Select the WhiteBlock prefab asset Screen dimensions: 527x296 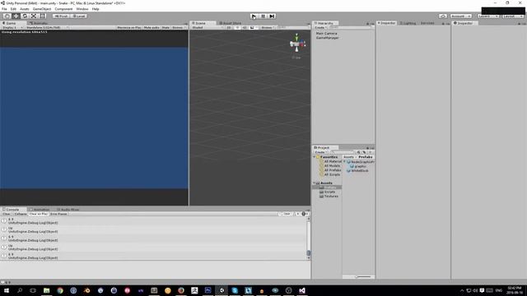pyautogui.click(x=357, y=171)
